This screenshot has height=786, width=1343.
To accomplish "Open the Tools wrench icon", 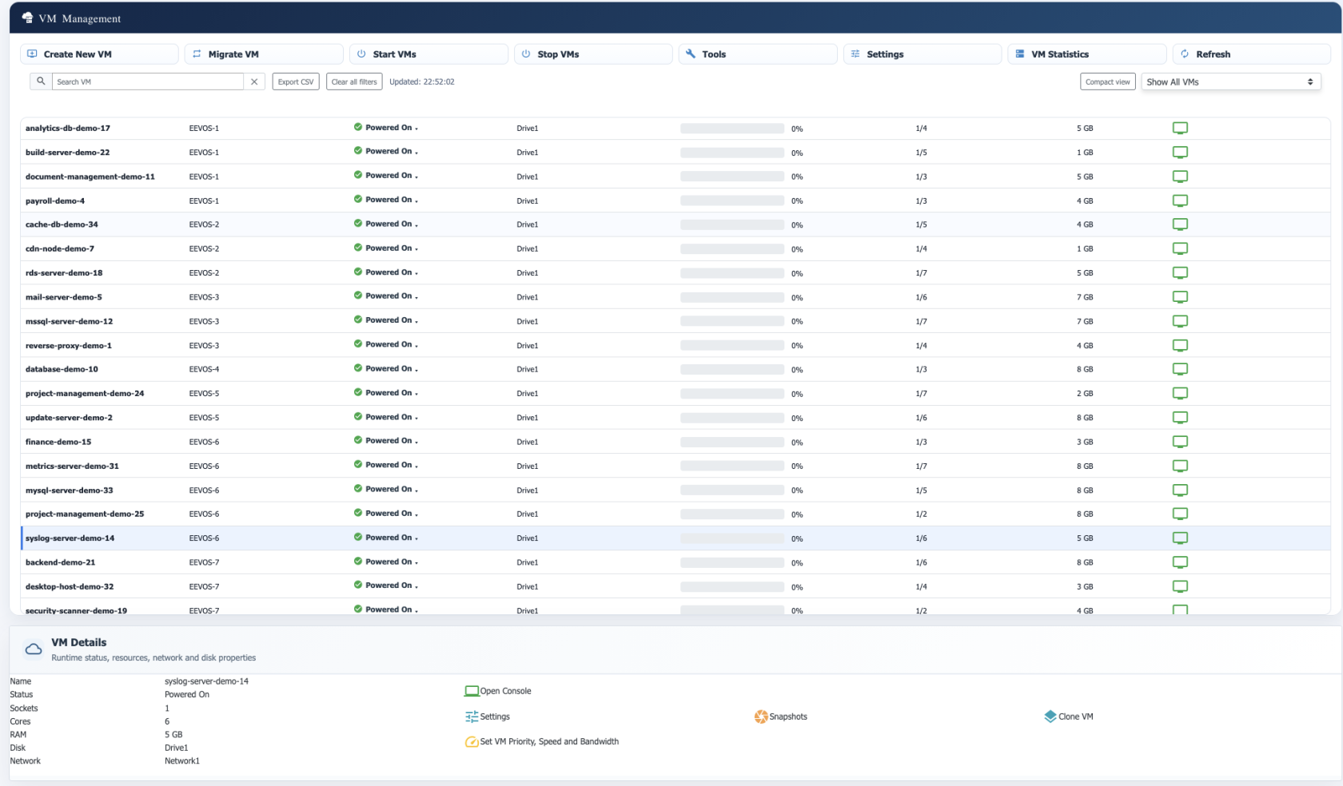I will [x=690, y=54].
